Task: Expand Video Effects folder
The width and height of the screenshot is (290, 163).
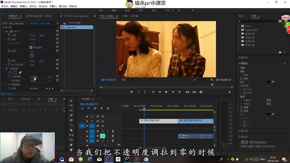Action: (x=239, y=41)
